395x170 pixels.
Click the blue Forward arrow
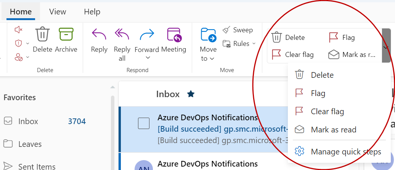pos(147,35)
